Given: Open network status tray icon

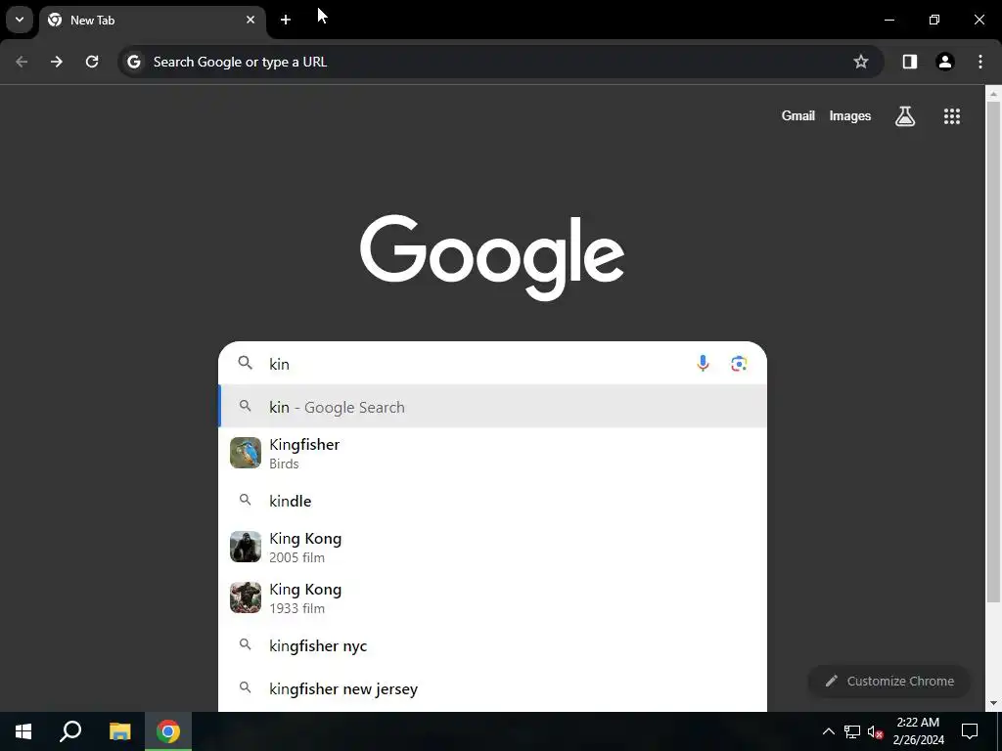Looking at the screenshot, I should [x=852, y=731].
